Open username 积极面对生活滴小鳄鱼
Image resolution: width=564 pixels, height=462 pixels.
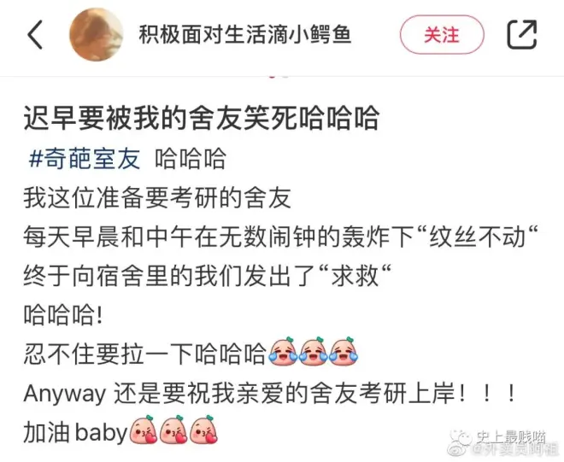pyautogui.click(x=245, y=35)
